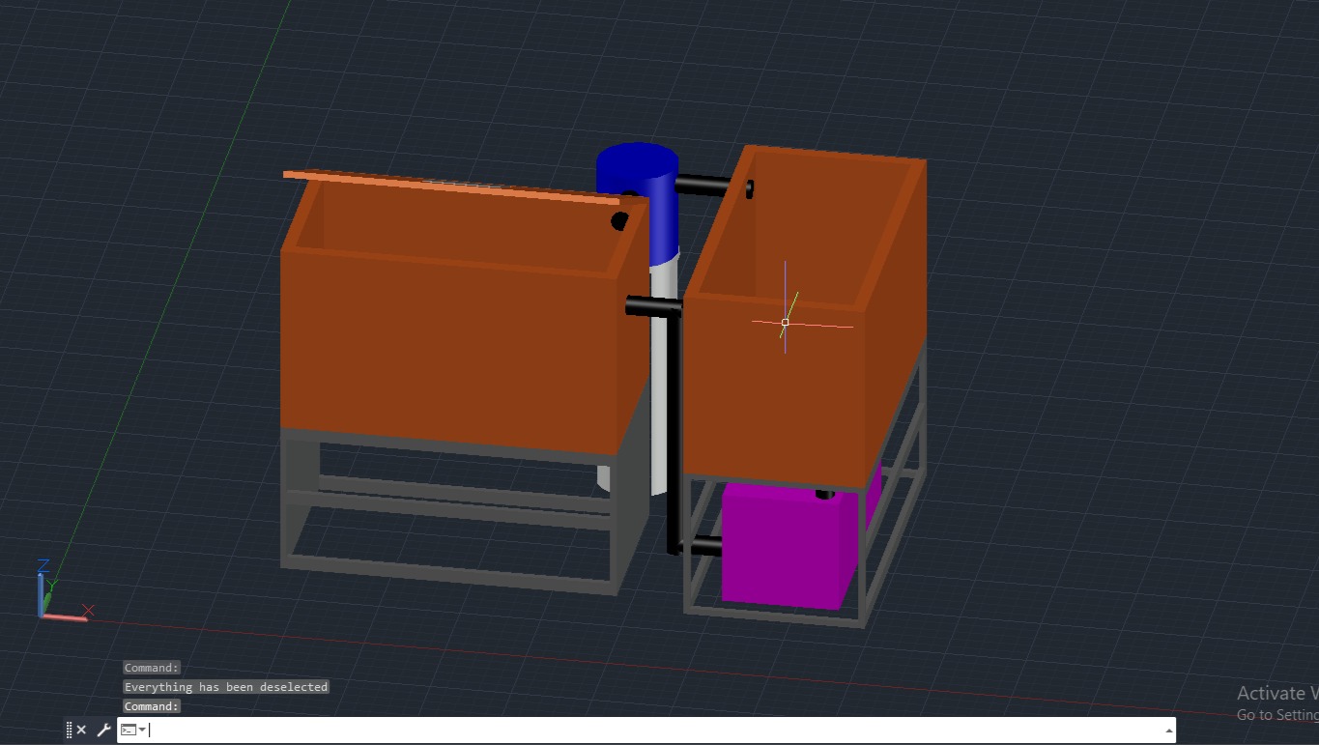Open command line customize wrench menu
Image resolution: width=1319 pixels, height=745 pixels.
tap(103, 730)
